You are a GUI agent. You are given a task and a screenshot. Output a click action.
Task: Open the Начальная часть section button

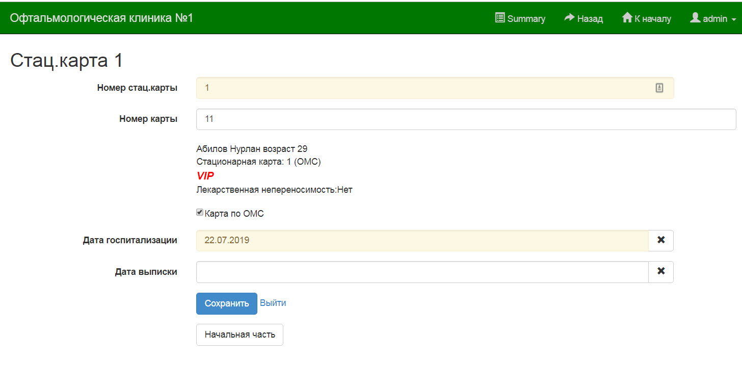click(240, 335)
